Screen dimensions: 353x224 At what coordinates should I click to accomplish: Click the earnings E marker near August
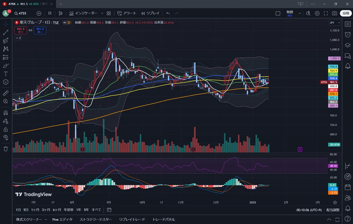click(82, 149)
